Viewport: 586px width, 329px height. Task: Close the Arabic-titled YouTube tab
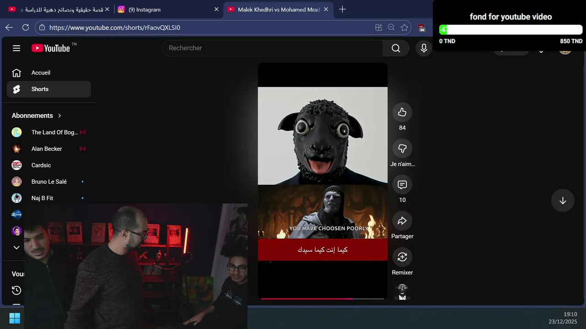pyautogui.click(x=107, y=9)
